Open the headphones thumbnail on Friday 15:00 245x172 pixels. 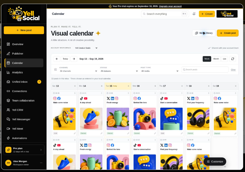coord(198,119)
